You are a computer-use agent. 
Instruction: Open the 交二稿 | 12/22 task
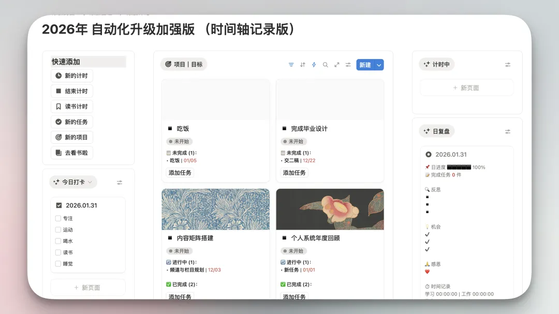(300, 160)
